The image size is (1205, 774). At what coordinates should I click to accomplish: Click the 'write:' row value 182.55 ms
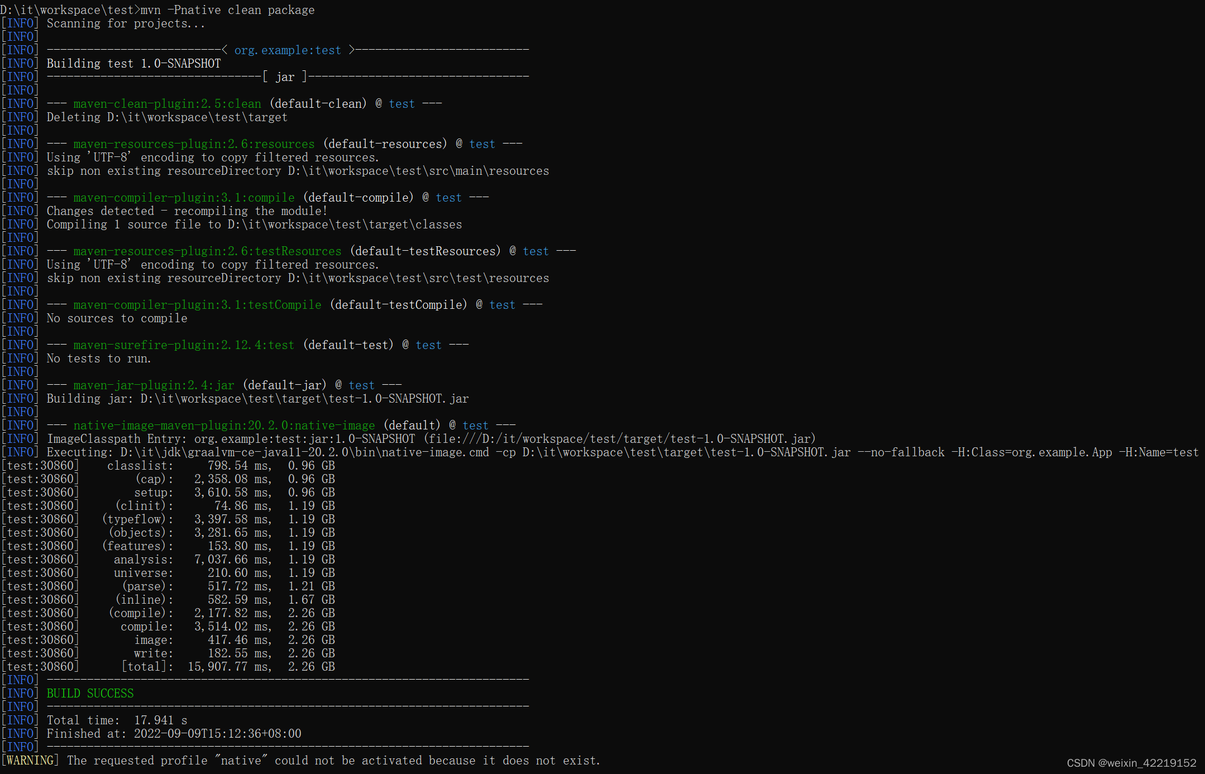coord(239,653)
